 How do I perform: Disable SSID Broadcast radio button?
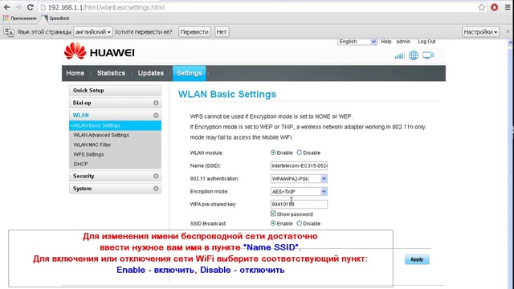(x=300, y=223)
